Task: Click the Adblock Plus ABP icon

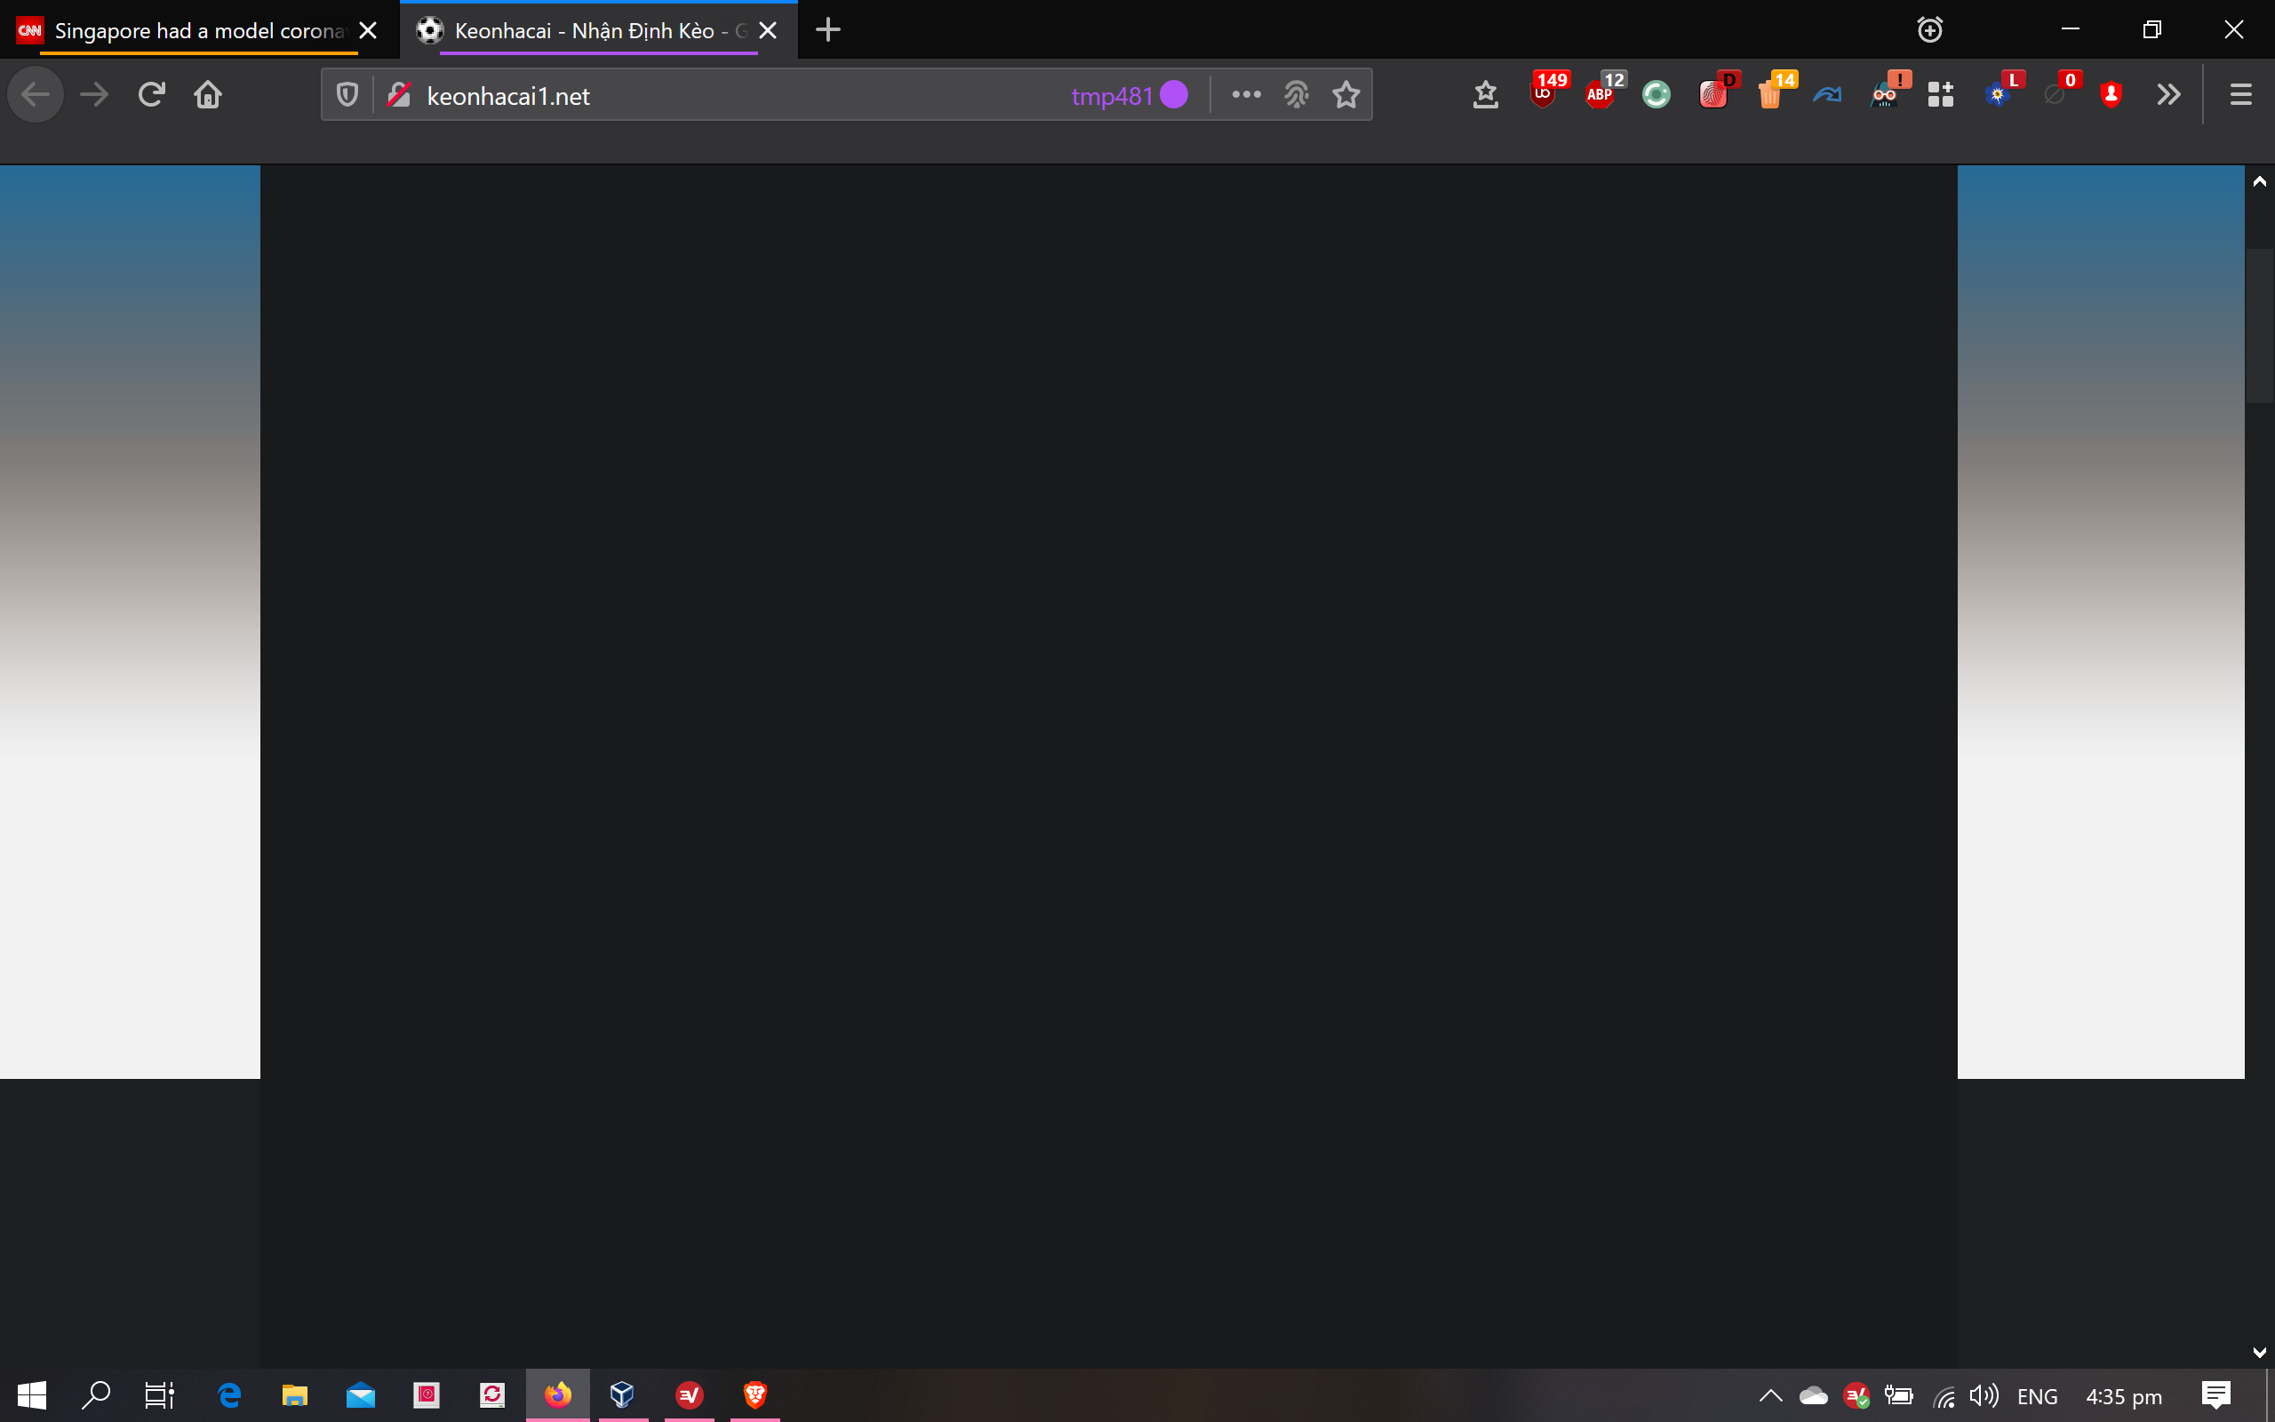Action: click(1601, 94)
